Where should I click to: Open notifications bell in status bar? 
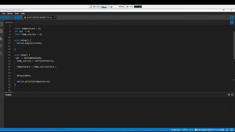coord(227,130)
